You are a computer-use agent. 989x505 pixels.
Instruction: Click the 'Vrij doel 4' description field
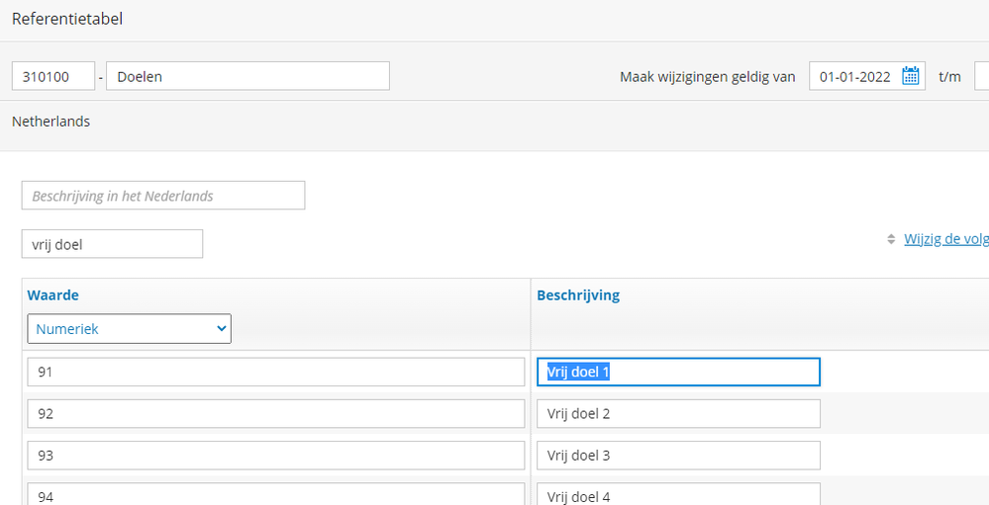[678, 494]
